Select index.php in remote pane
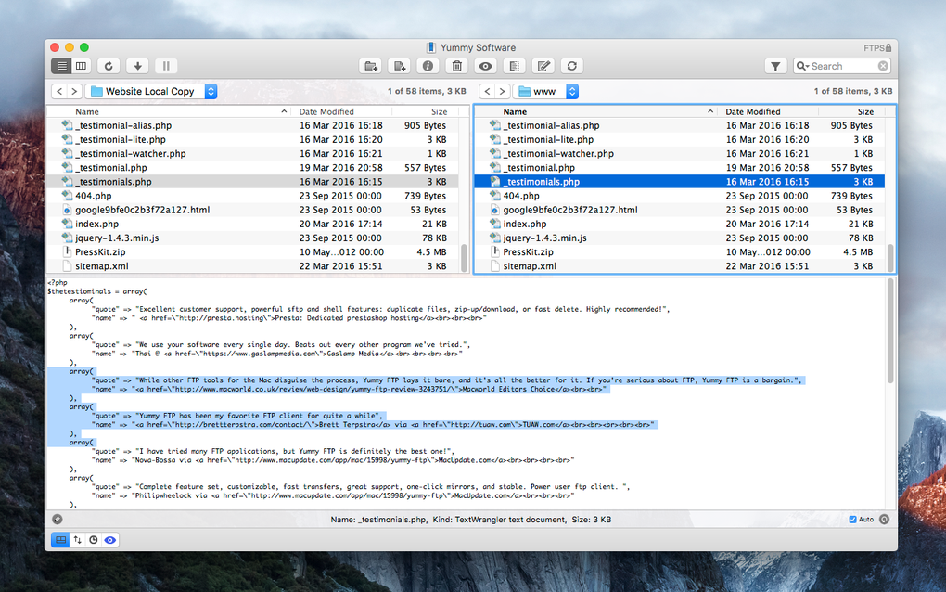Viewport: 946px width, 592px height. tap(680, 224)
